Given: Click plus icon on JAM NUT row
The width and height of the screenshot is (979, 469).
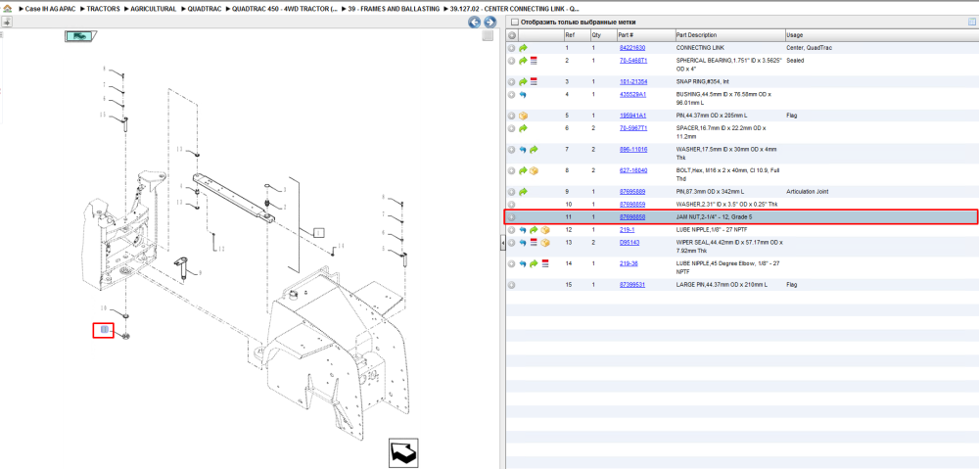Looking at the screenshot, I should (x=511, y=217).
